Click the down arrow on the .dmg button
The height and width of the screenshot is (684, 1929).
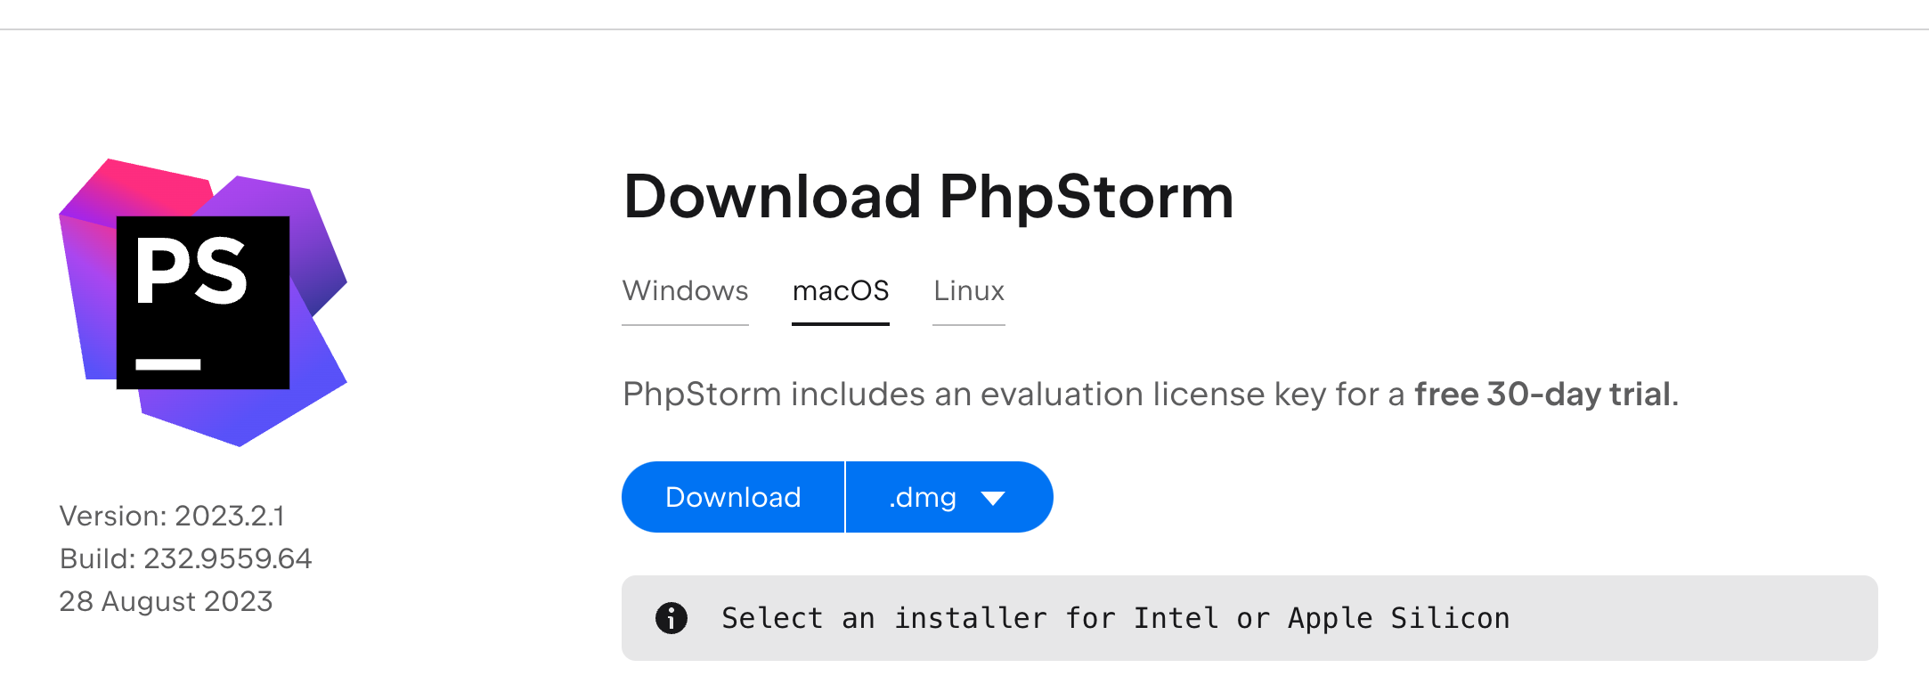tap(995, 499)
